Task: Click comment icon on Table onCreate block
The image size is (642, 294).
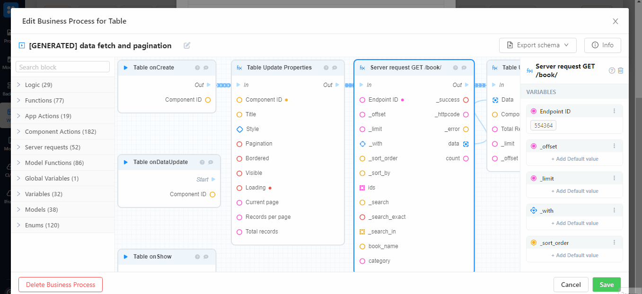Action: pyautogui.click(x=206, y=68)
